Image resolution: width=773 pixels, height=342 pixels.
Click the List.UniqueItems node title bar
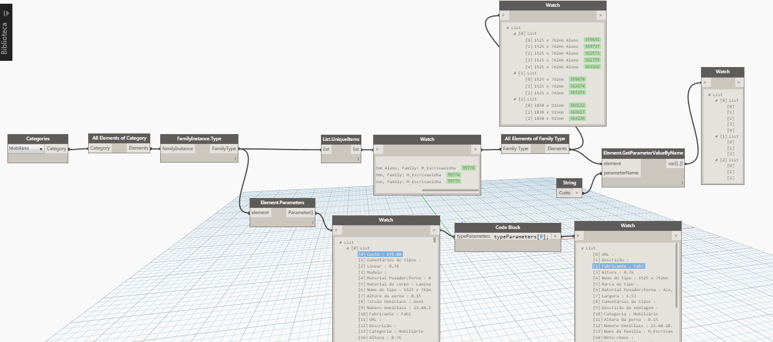click(341, 139)
